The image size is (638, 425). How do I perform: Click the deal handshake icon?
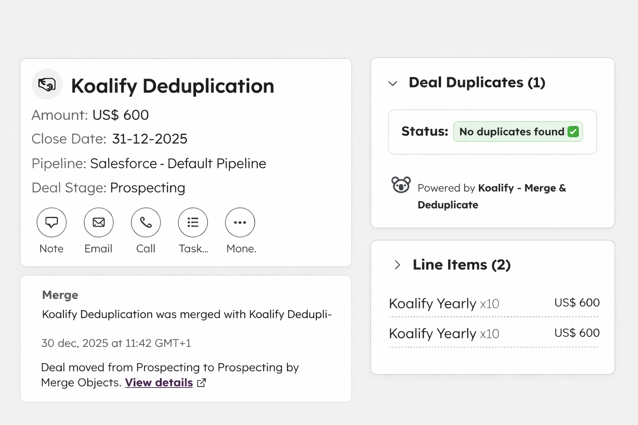pyautogui.click(x=47, y=84)
